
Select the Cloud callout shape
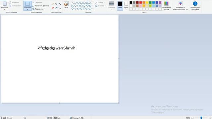(90, 9)
